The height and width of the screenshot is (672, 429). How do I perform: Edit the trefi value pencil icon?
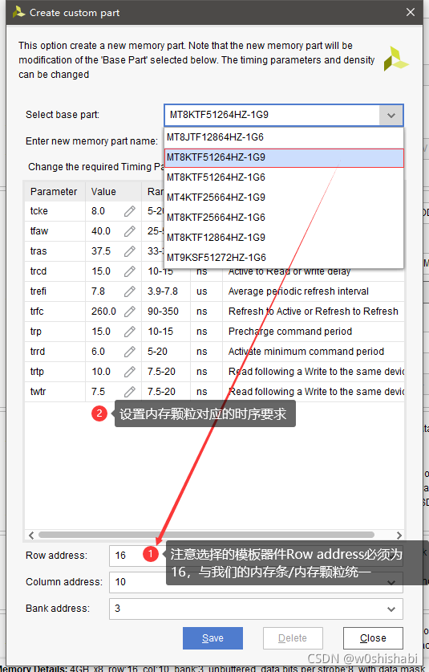130,291
